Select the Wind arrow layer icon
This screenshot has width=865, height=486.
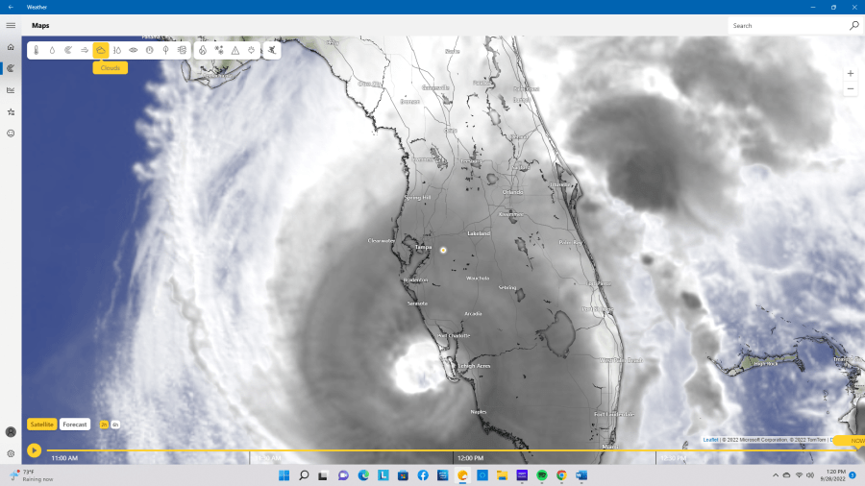coord(85,49)
